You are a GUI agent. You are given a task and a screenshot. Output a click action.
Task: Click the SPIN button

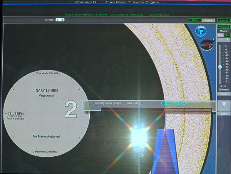[x=194, y=20]
